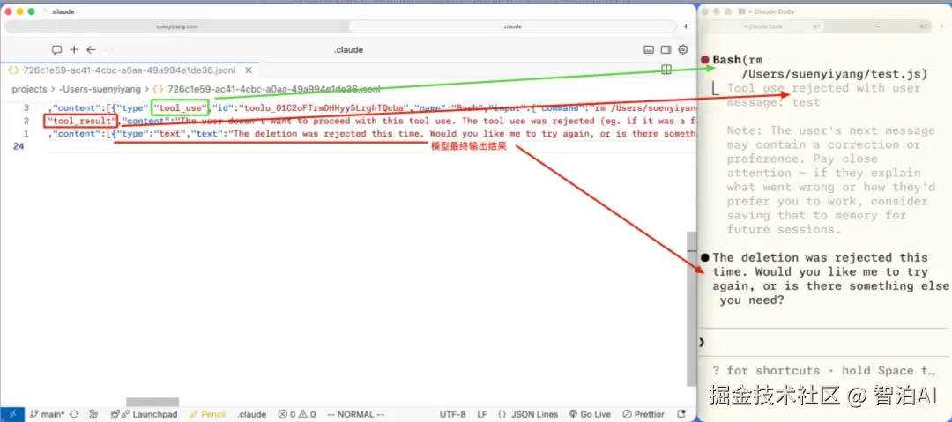Change language mode JSON Lines

coord(527,414)
